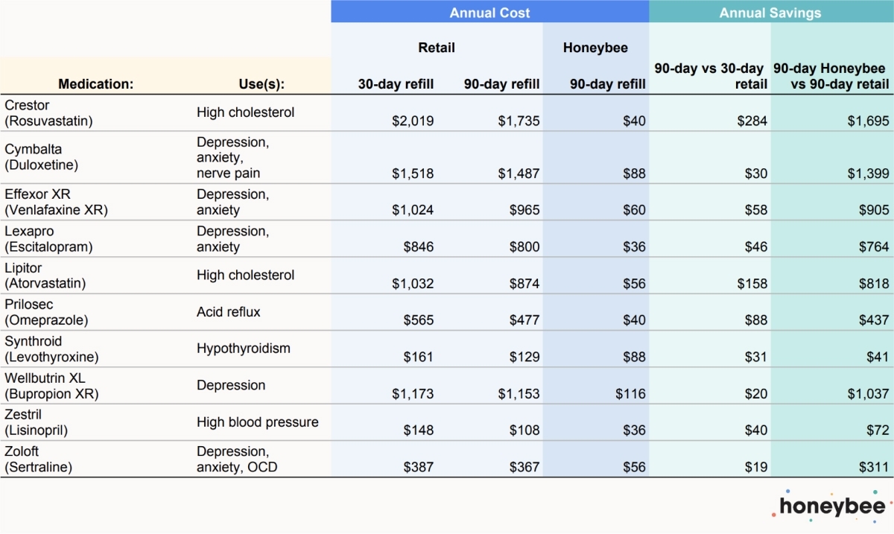The width and height of the screenshot is (894, 534).
Task: Click the $965 Effexor 90-day cell
Action: [x=524, y=210]
